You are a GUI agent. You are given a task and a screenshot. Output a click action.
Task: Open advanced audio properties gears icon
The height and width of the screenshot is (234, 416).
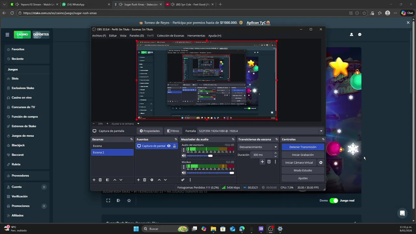tap(183, 180)
